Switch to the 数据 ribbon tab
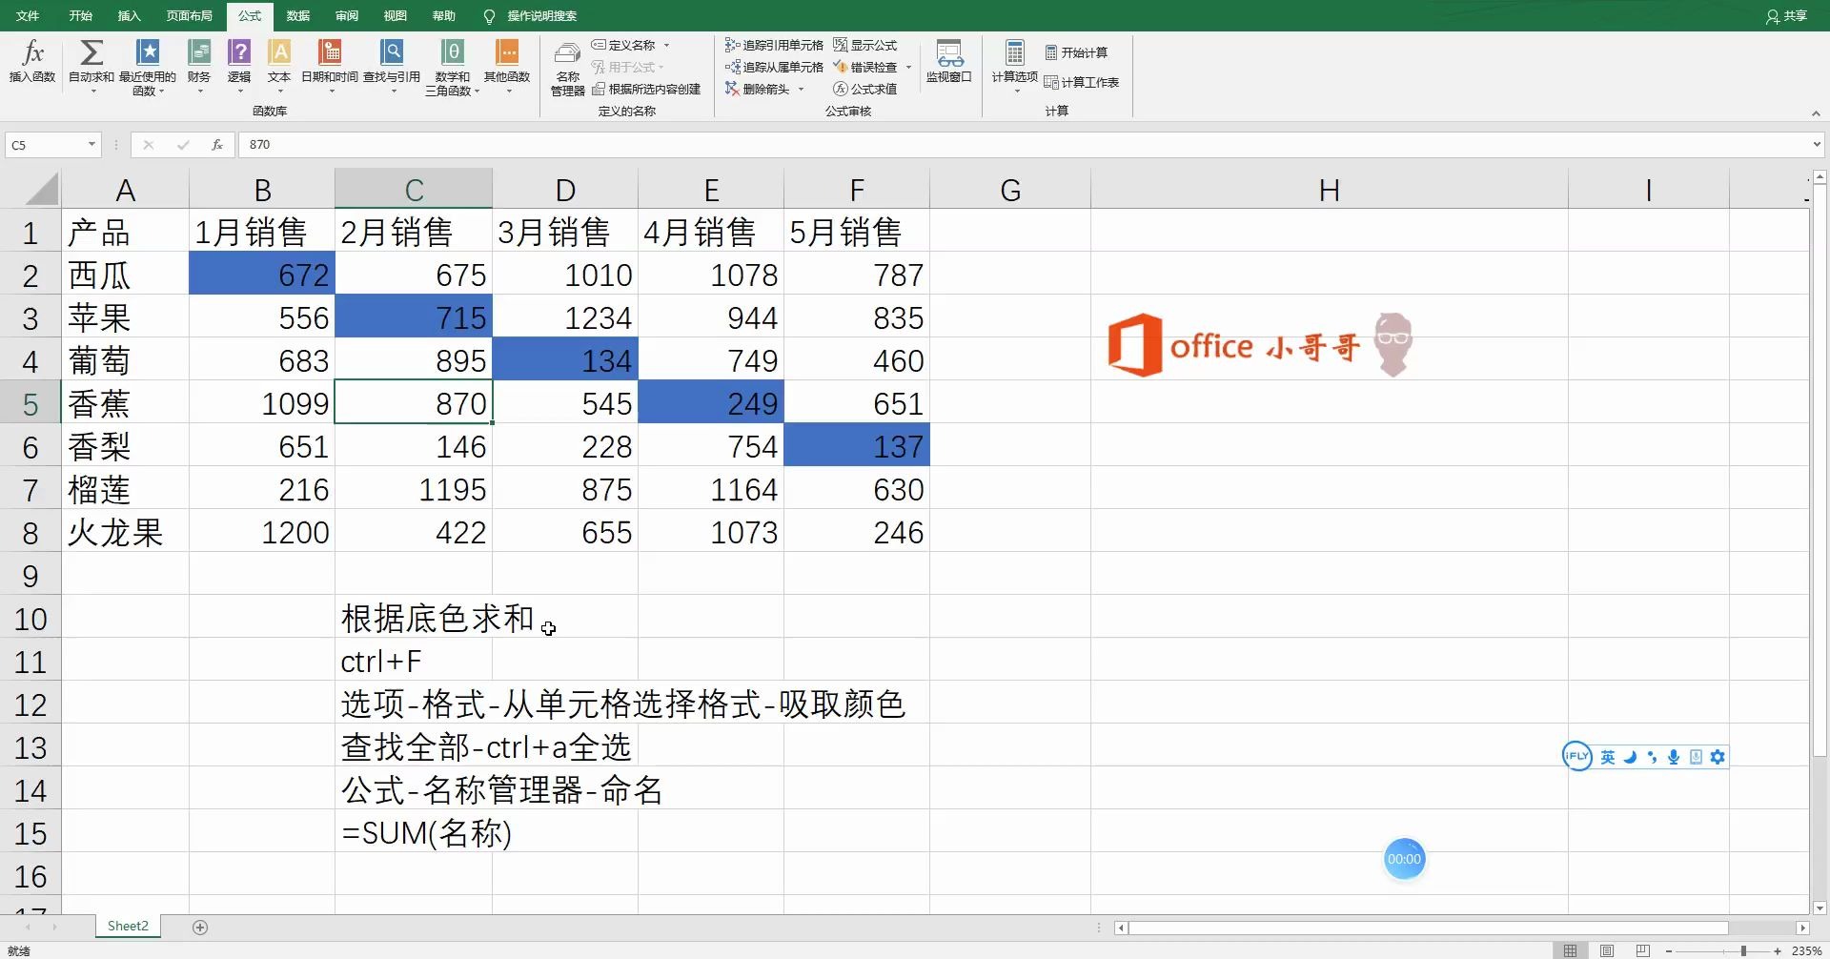 tap(296, 15)
